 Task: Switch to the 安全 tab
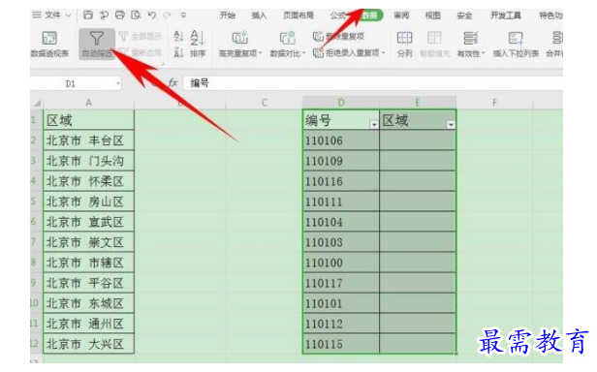click(464, 15)
